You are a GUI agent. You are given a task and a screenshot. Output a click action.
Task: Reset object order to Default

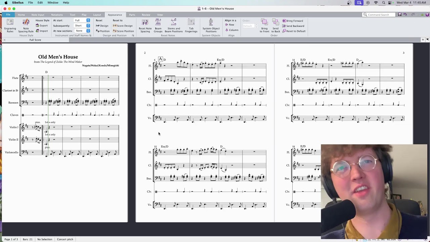pos(294,31)
